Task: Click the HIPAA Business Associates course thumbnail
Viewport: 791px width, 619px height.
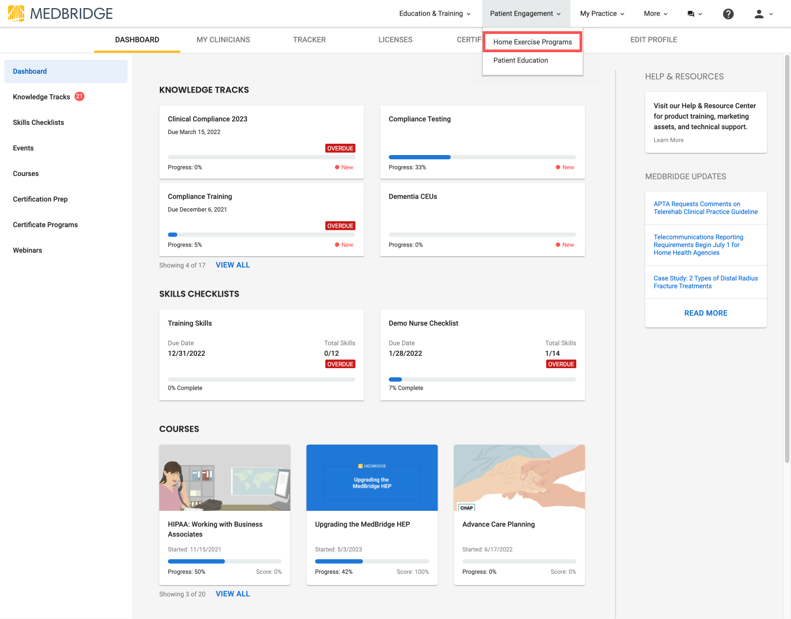Action: (224, 477)
